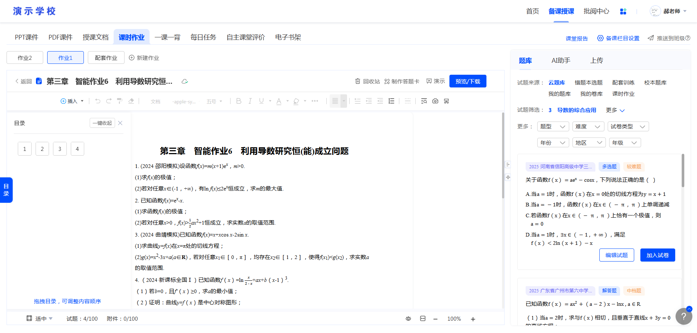Open the help question mark button

coord(684,316)
